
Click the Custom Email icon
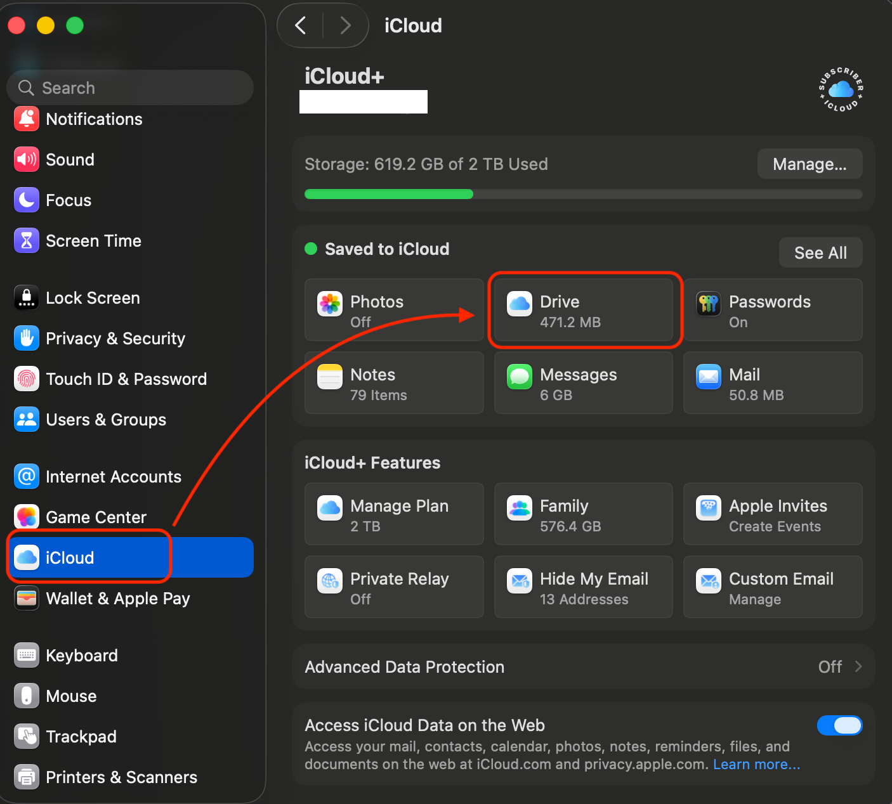tap(709, 581)
